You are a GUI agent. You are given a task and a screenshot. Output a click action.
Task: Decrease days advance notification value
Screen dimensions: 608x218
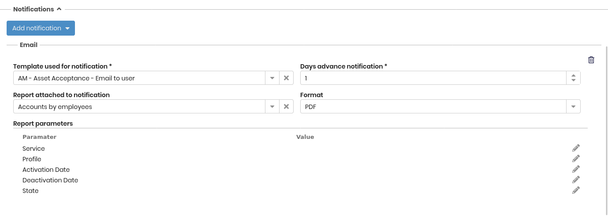[x=573, y=80]
